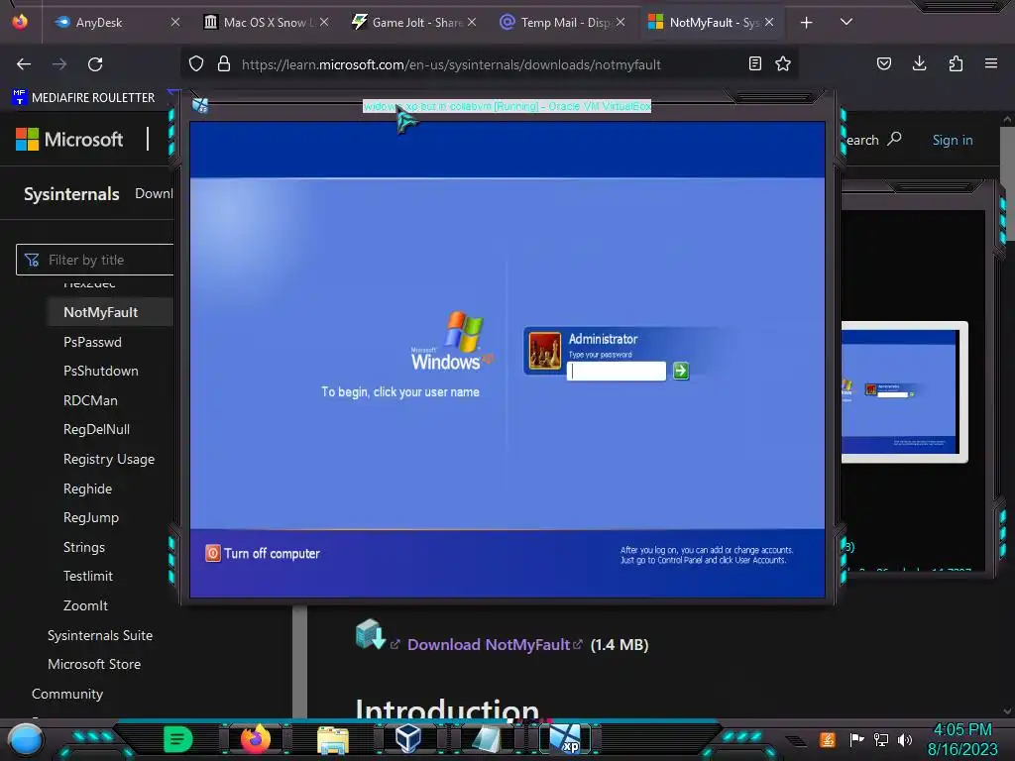The width and height of the screenshot is (1015, 761).
Task: Click the address bar URL field
Action: 451,64
